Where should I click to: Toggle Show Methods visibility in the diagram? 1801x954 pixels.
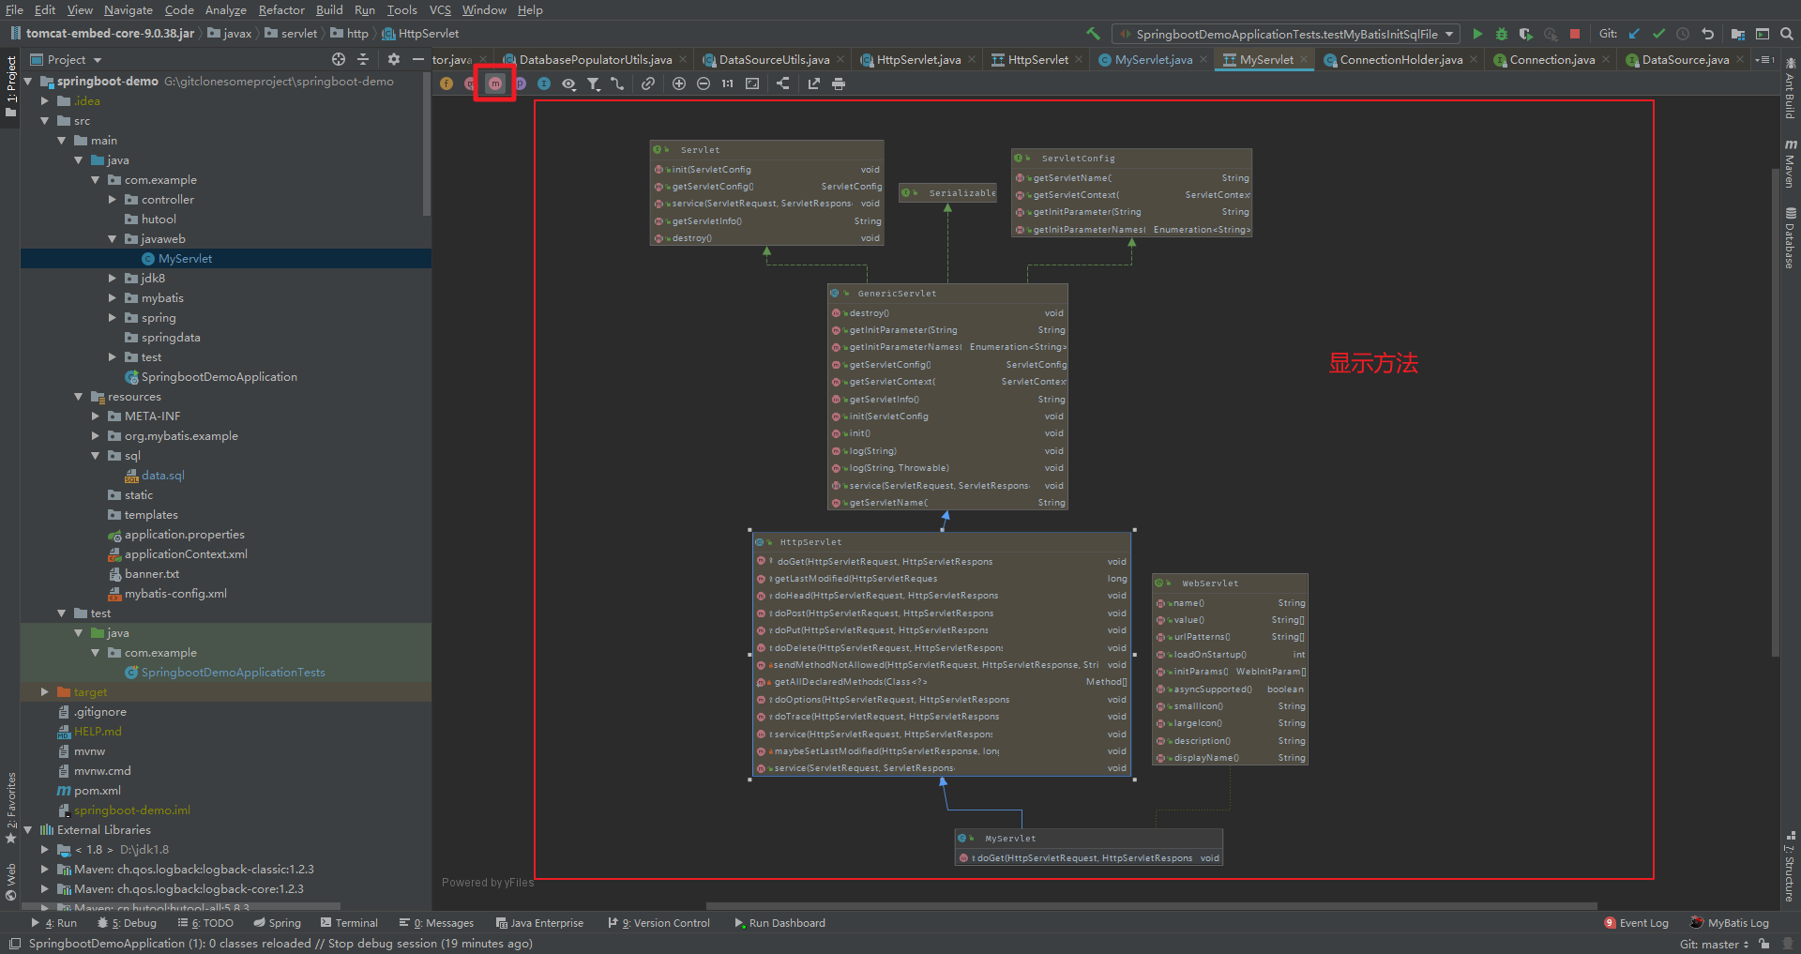pos(494,83)
